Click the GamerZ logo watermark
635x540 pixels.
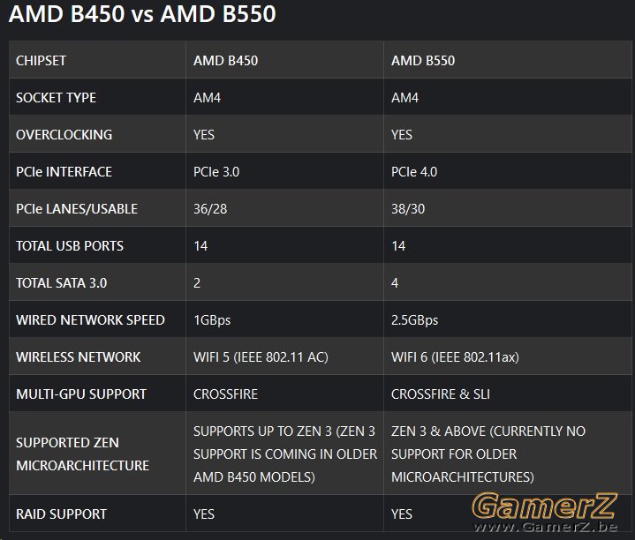pos(545,506)
